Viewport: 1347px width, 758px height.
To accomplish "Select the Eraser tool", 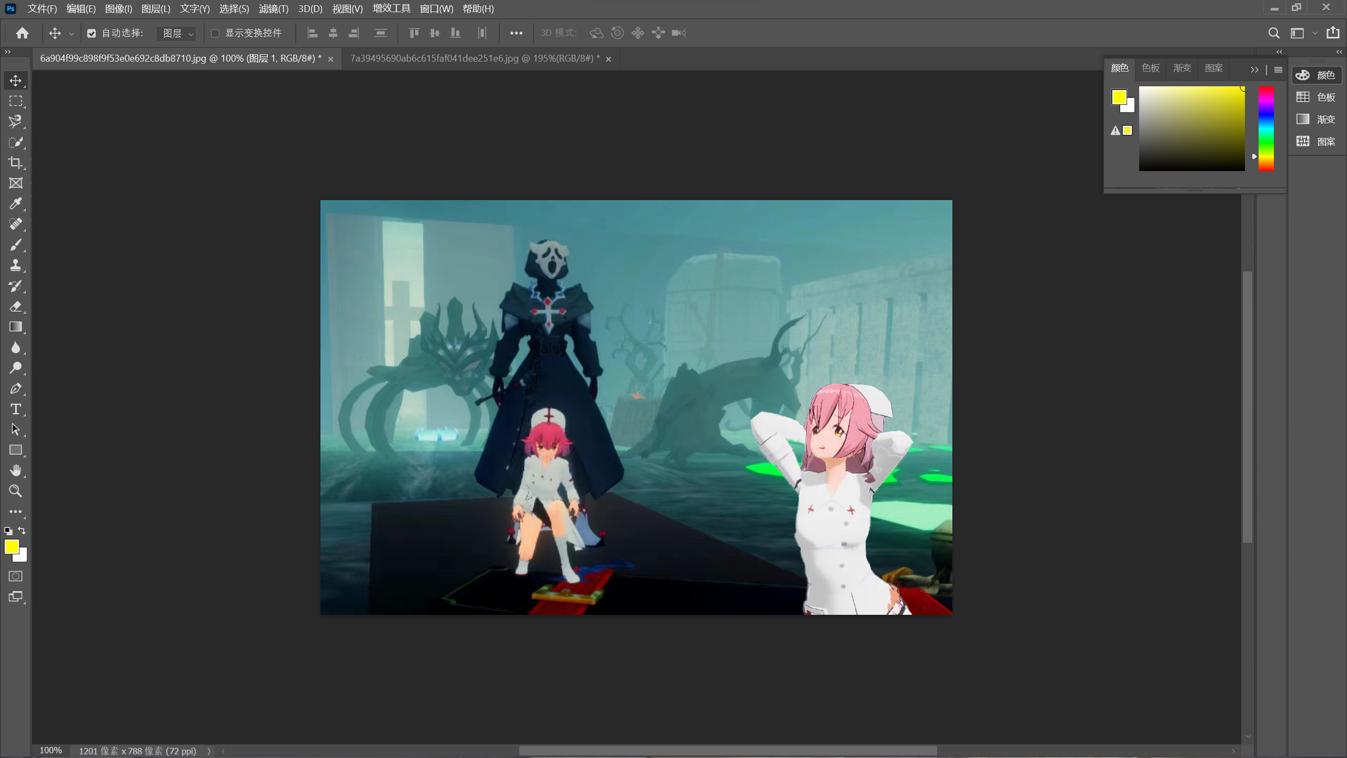I will (x=16, y=306).
